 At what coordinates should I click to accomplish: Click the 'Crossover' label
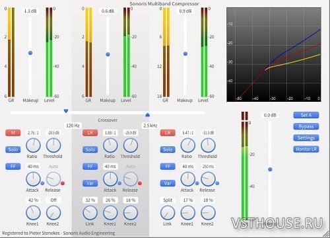click(108, 120)
